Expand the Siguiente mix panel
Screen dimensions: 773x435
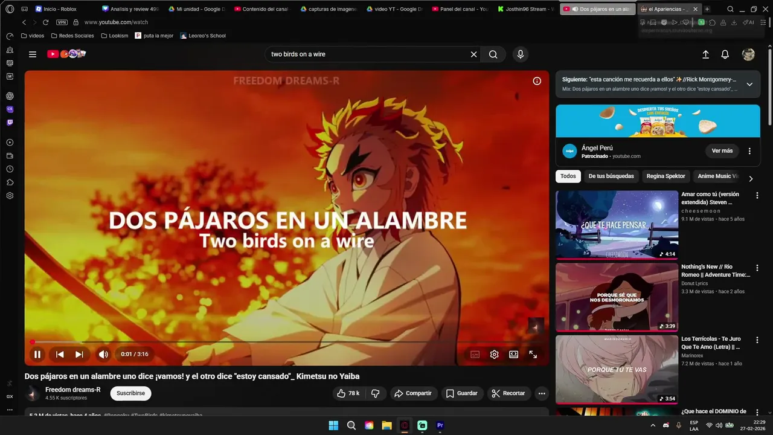[749, 84]
